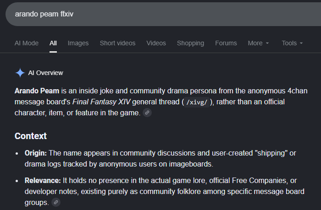Open the Short videos tab

(117, 43)
